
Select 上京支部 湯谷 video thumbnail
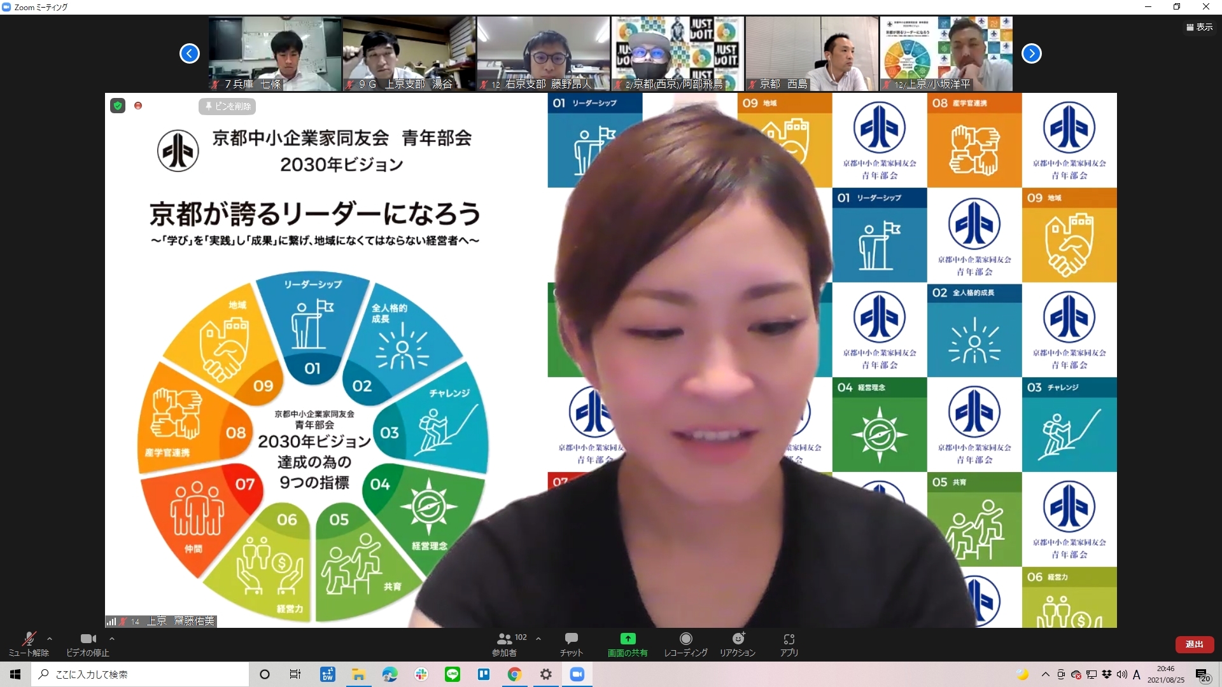click(x=409, y=53)
